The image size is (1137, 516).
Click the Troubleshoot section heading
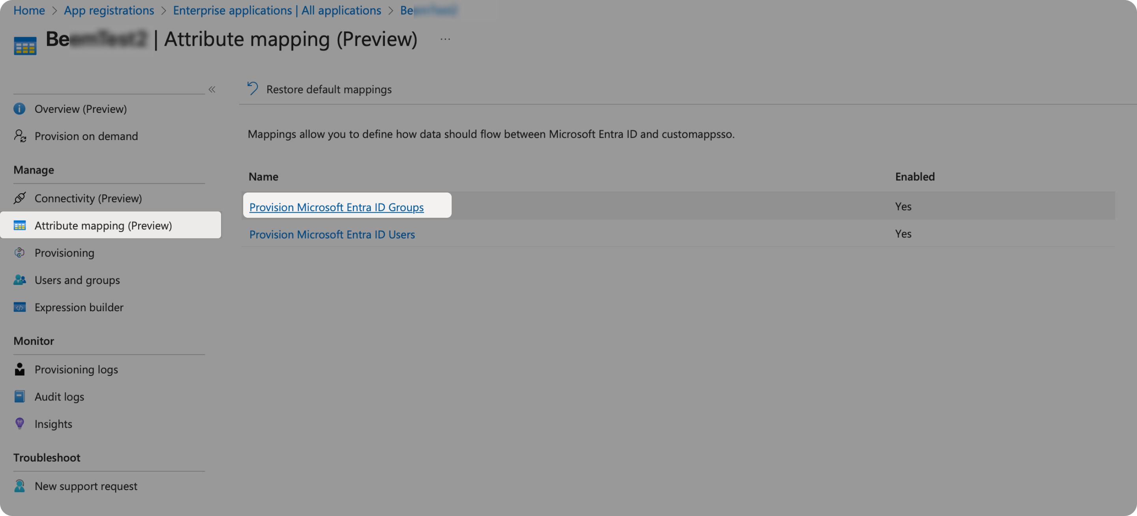coord(47,457)
